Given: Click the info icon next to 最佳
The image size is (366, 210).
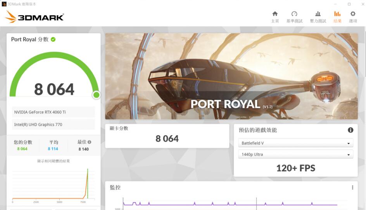Looking at the screenshot, I should pyautogui.click(x=90, y=142).
